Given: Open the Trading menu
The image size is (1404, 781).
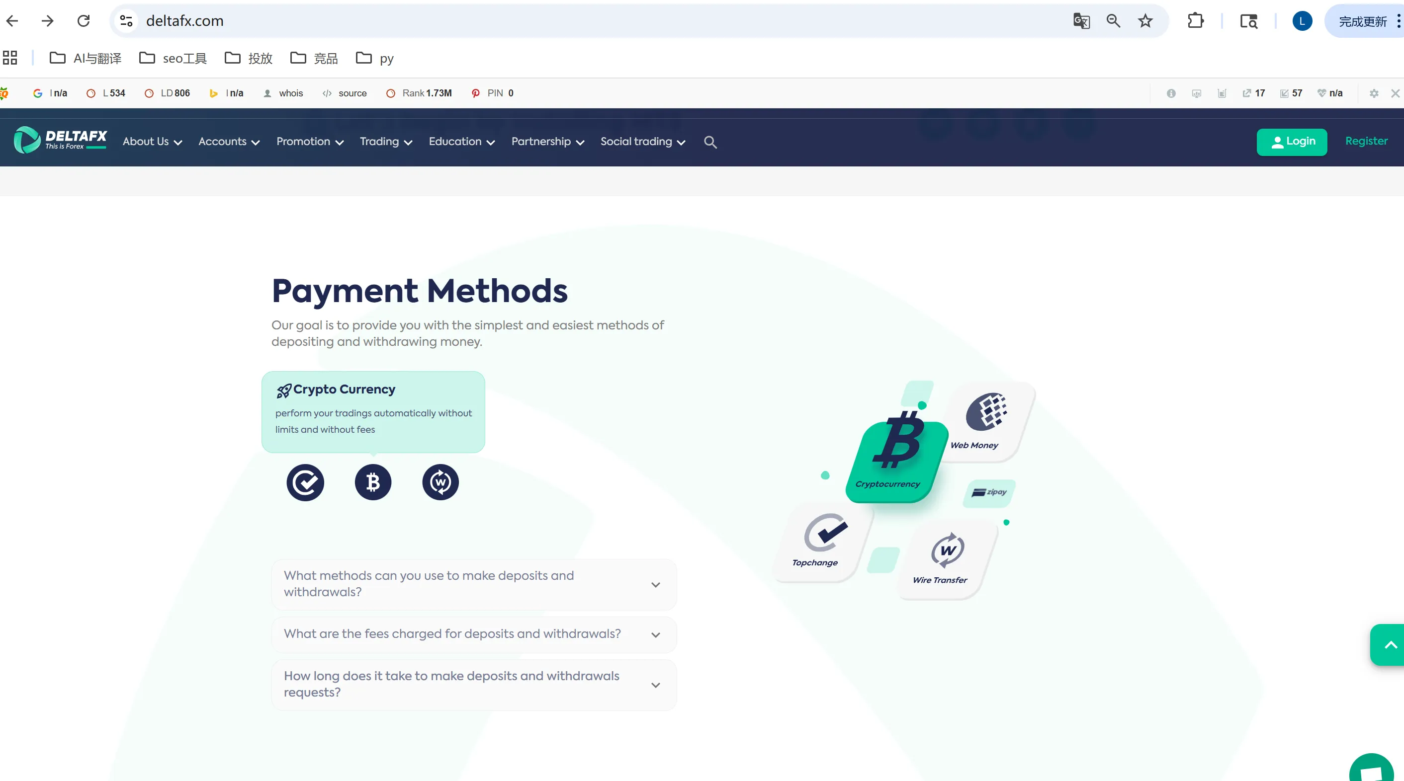Looking at the screenshot, I should coord(386,142).
